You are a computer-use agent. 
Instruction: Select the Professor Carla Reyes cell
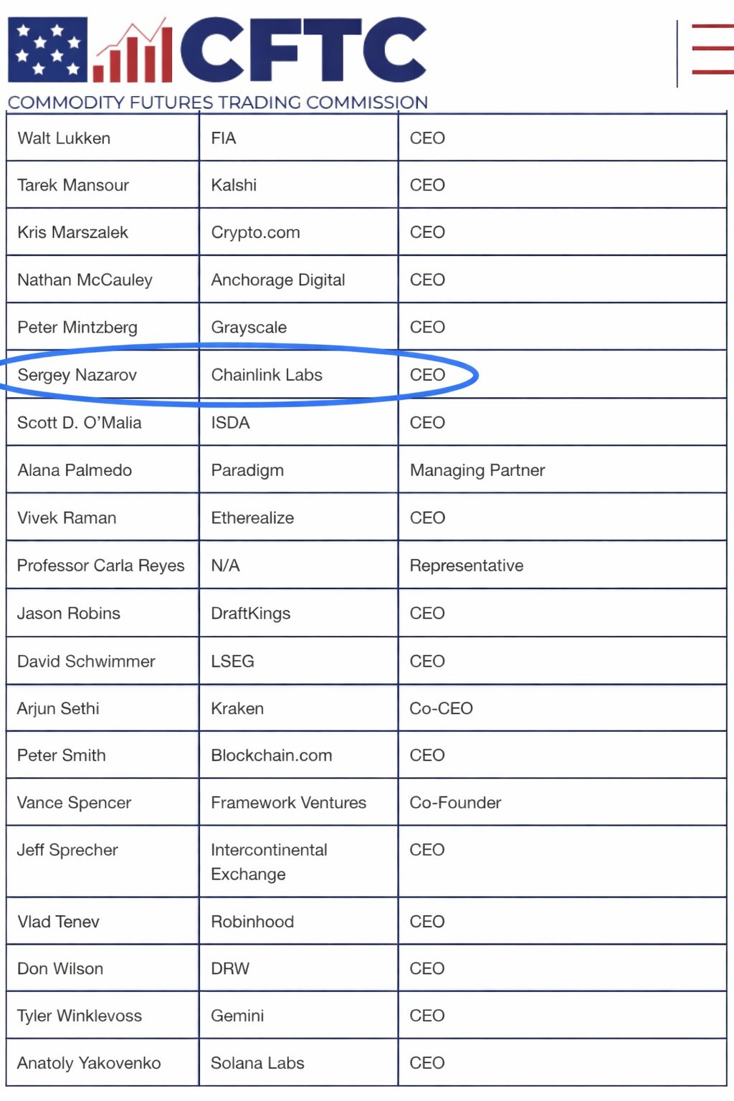coord(100,566)
